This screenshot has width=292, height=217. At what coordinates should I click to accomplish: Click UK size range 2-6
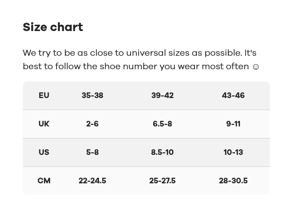pos(92,124)
